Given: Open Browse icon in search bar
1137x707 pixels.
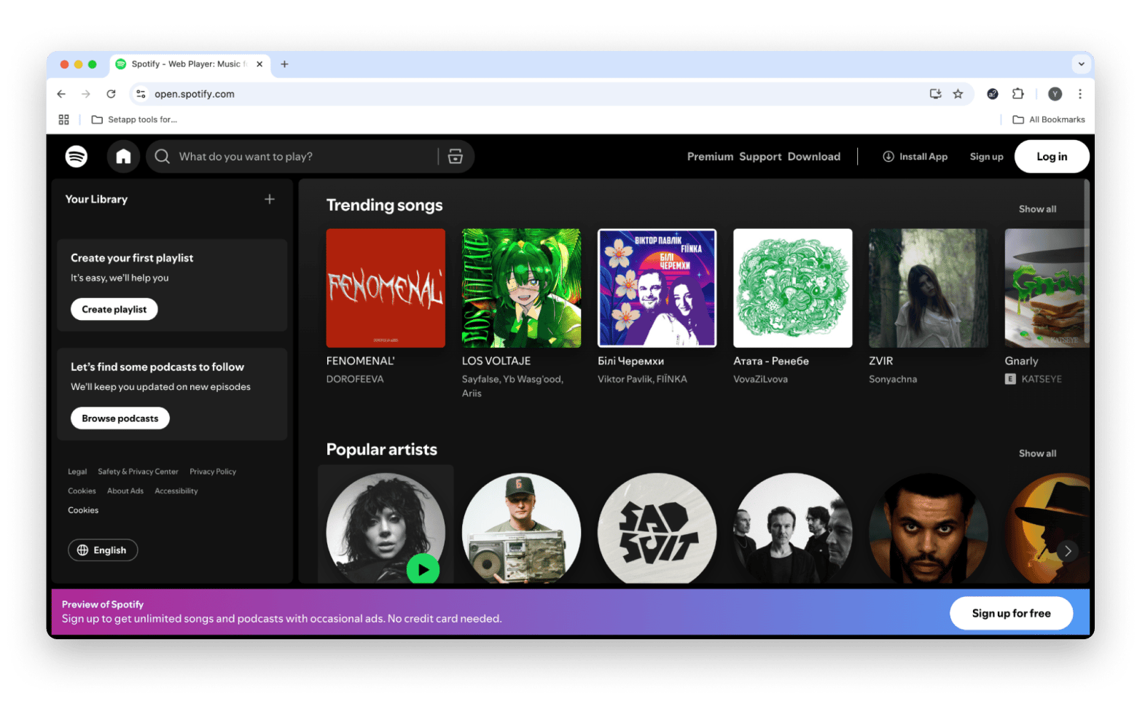Looking at the screenshot, I should click(x=456, y=156).
